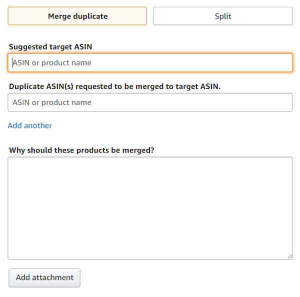
Task: Add another duplicate ASIN entry
Action: tap(30, 125)
